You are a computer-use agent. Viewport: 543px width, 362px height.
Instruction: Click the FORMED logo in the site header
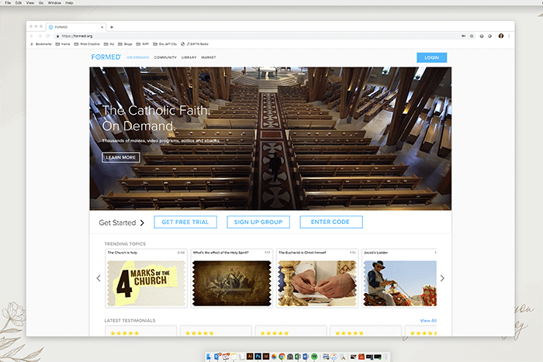pos(106,57)
